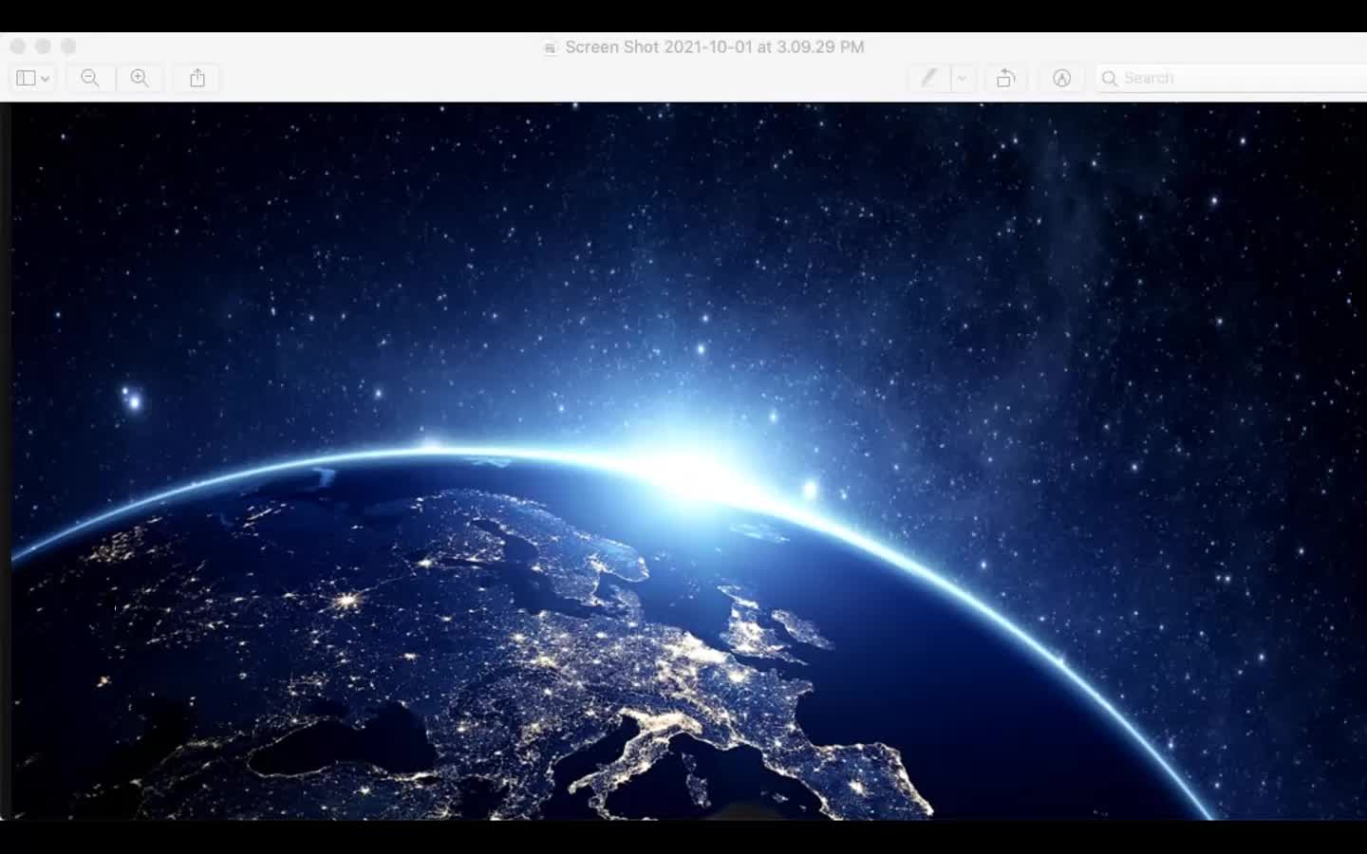Click the zoom out magnifier icon

tap(90, 78)
